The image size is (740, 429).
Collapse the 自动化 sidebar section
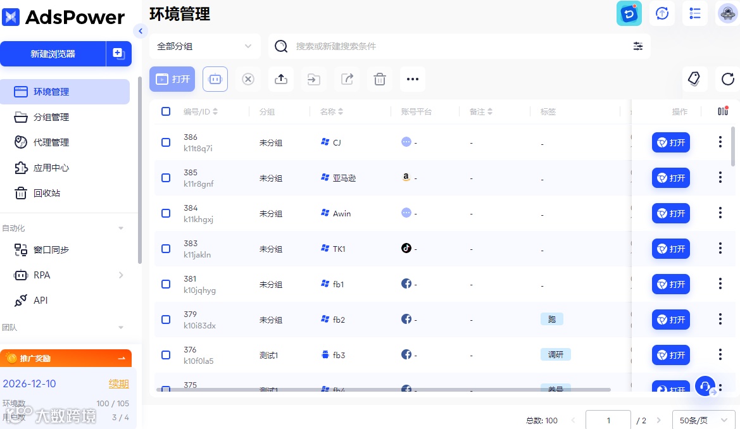[x=121, y=228]
